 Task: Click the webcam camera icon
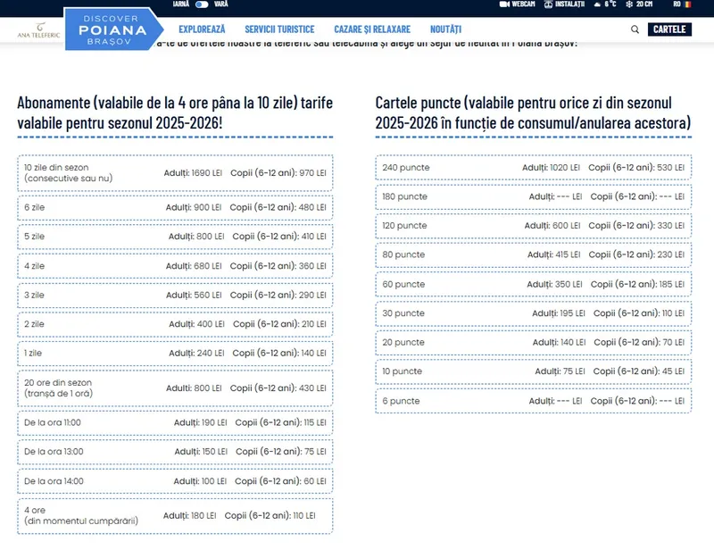coord(504,4)
